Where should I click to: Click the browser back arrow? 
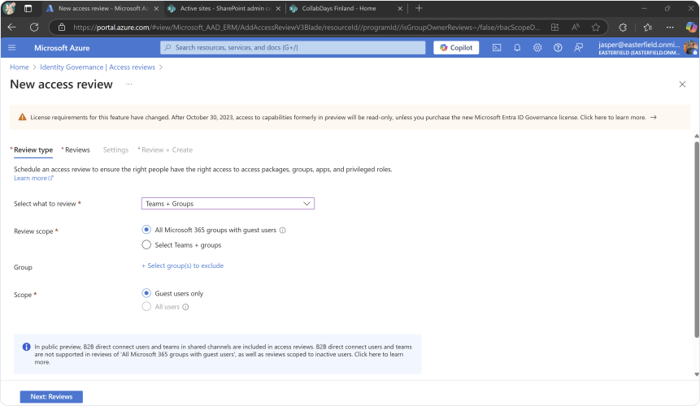coord(12,27)
